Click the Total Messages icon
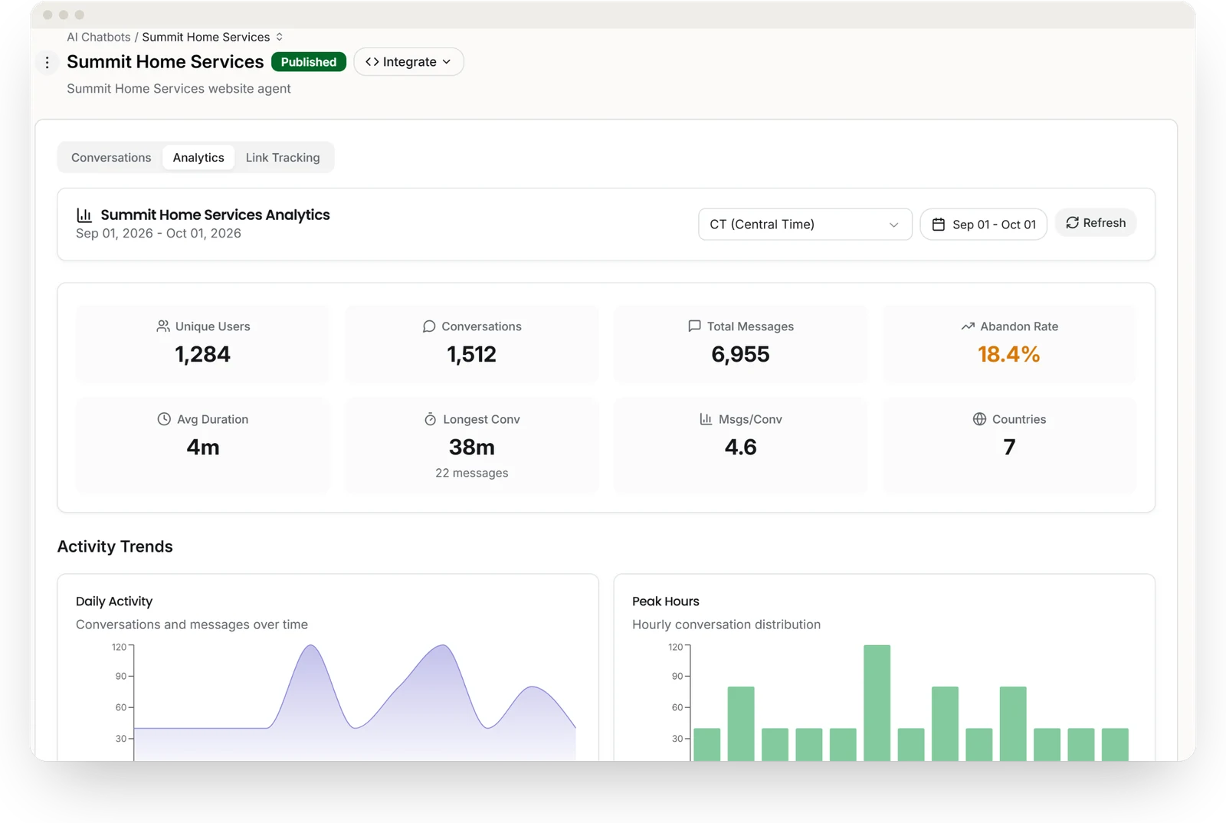 pyautogui.click(x=694, y=326)
